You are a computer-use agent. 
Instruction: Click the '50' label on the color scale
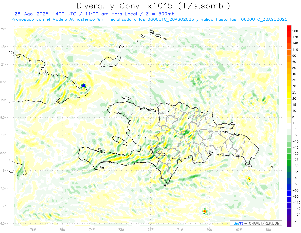[294, 68]
